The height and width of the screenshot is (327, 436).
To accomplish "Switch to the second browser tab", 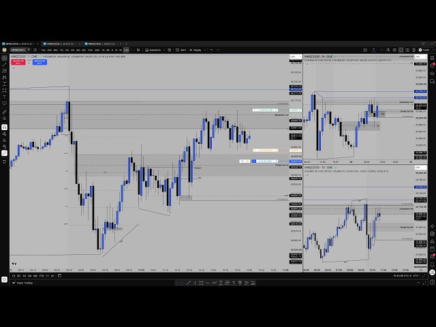I will (61, 44).
